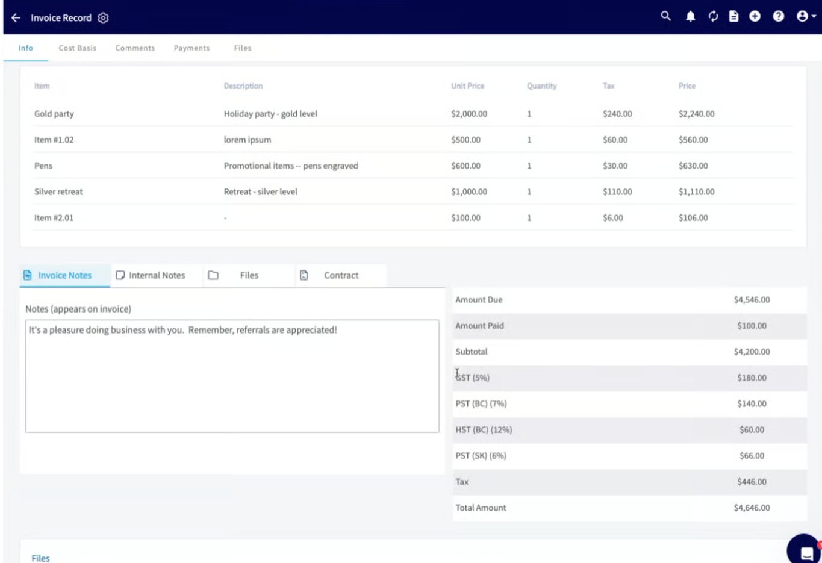Open the Payments tab

tap(191, 48)
